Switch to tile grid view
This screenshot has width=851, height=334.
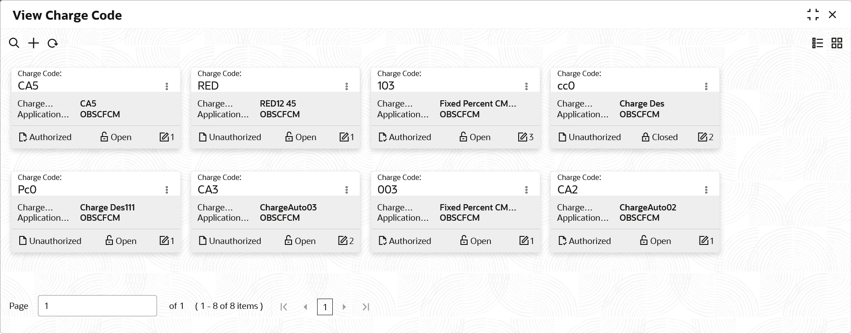[837, 43]
